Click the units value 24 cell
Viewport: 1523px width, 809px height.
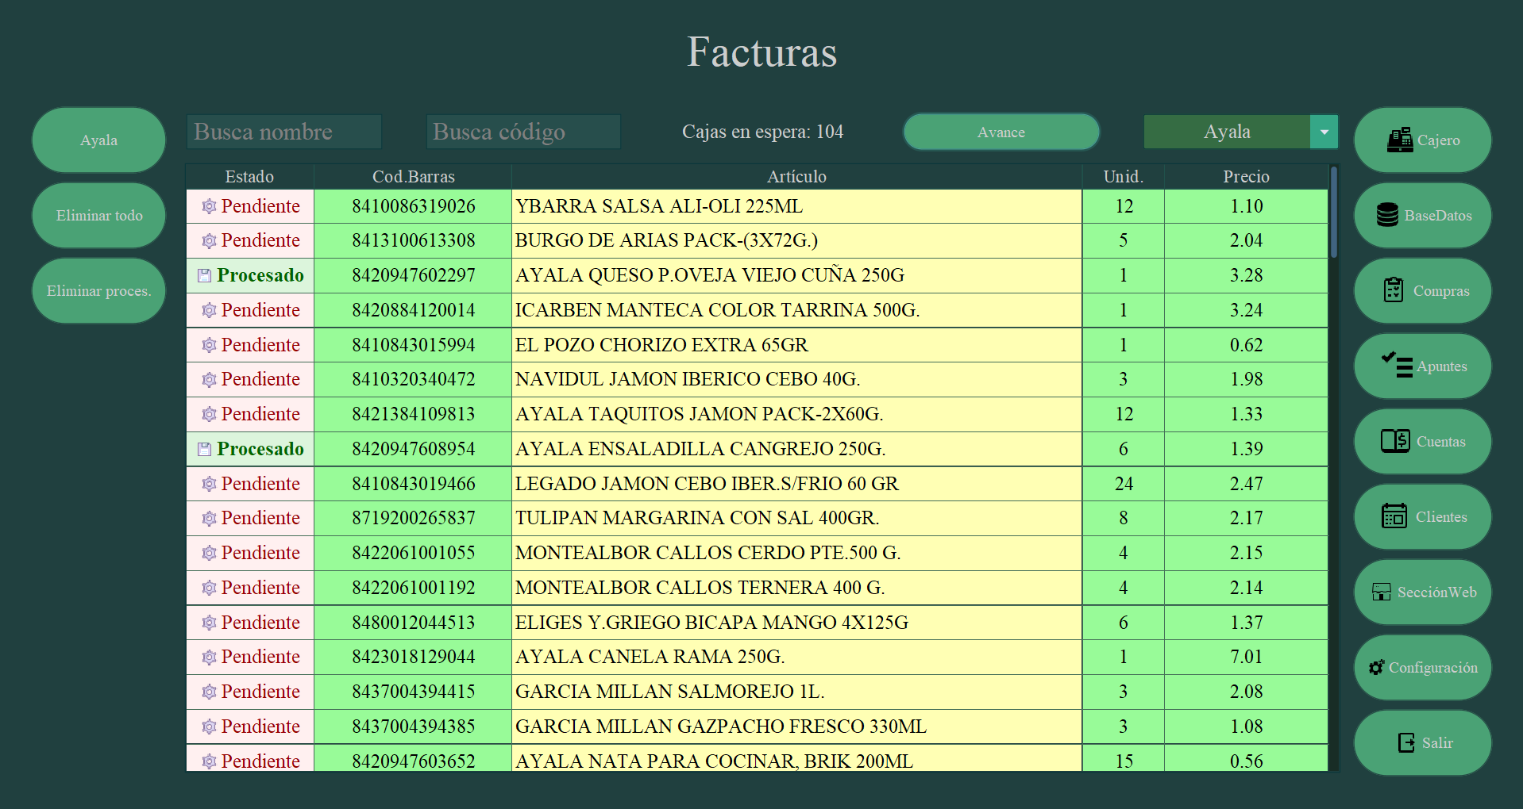point(1123,484)
